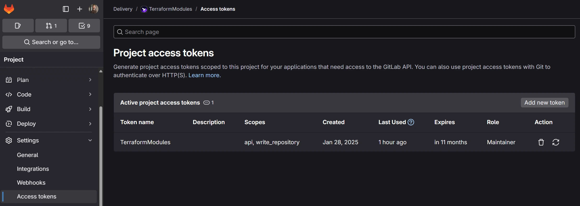Click the TerraformModules token name cell
Screen dimensions: 580x206
coord(145,142)
